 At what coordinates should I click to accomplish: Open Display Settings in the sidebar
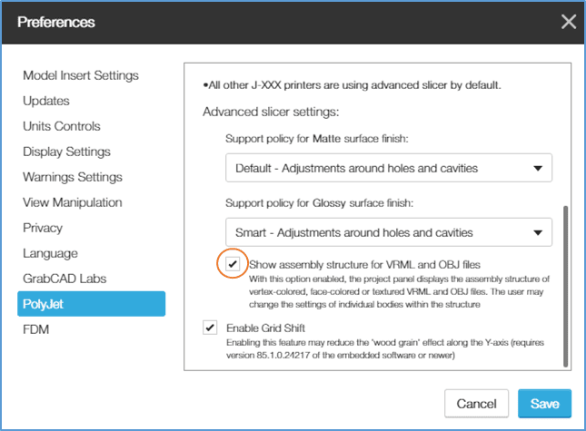66,152
